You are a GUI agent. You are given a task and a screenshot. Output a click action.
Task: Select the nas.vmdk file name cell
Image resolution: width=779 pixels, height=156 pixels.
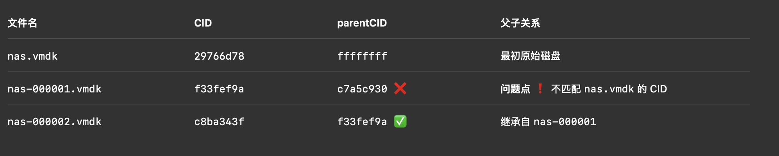pos(32,56)
